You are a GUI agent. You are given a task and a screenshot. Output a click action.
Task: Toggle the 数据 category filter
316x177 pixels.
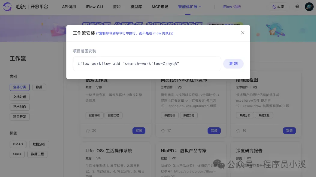click(39, 87)
